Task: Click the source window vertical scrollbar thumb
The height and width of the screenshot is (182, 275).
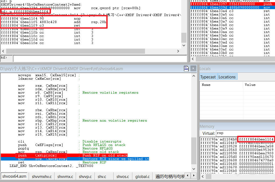Action: coord(194,151)
